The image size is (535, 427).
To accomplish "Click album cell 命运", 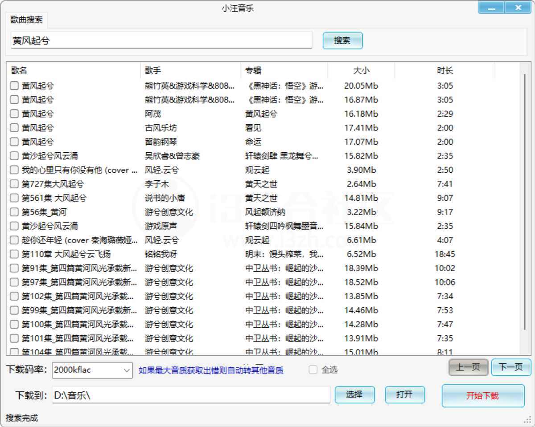I will point(253,142).
